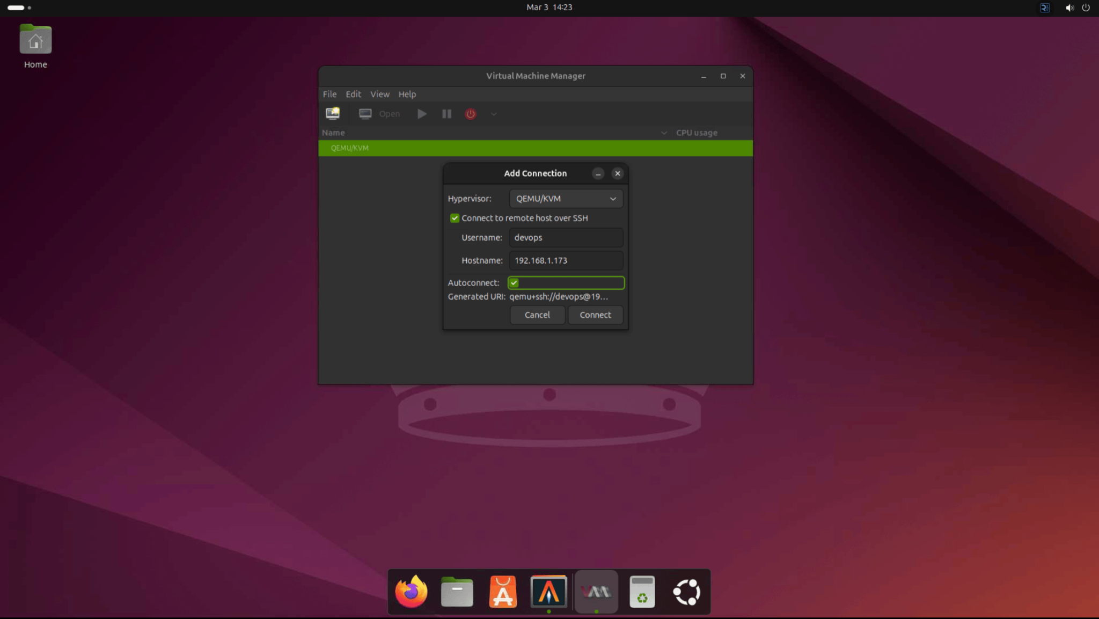1099x619 pixels.
Task: Click the Pause virtual machine icon
Action: (x=446, y=113)
